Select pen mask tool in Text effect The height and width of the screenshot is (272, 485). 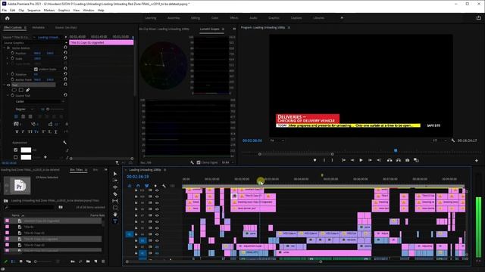pos(27,90)
